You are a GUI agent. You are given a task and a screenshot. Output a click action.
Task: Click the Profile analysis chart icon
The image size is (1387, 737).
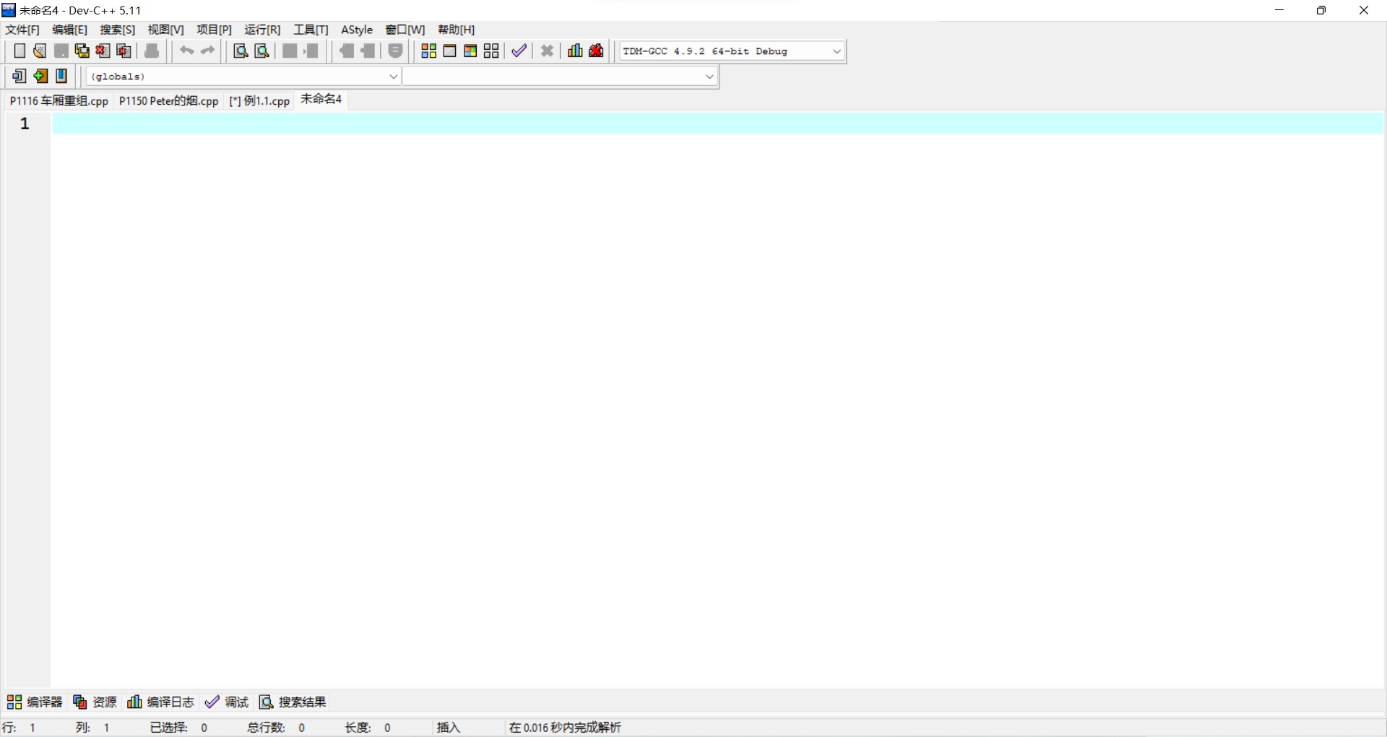point(575,51)
